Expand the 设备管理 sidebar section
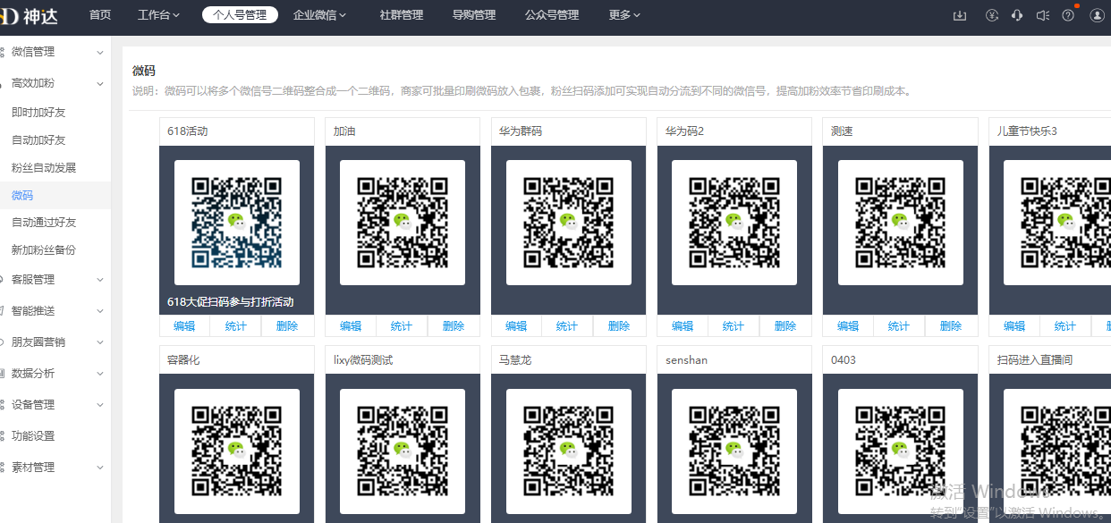The width and height of the screenshot is (1111, 523). (55, 405)
